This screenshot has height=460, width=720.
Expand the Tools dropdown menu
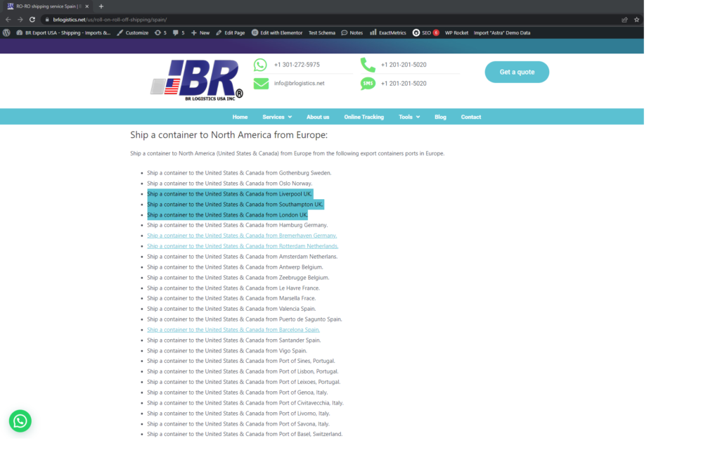point(409,117)
